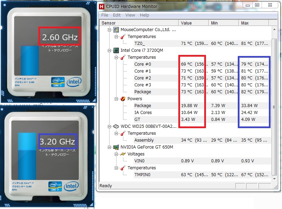
Task: Select the Core #0 row
Action: click(x=202, y=64)
